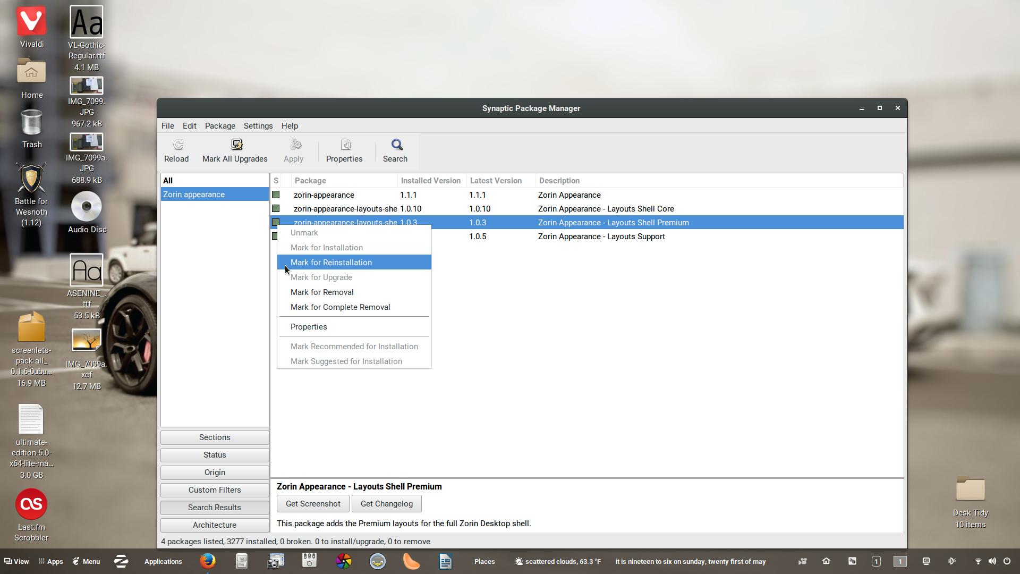Select Properties in the context menu
1020x574 pixels.
[x=354, y=327]
